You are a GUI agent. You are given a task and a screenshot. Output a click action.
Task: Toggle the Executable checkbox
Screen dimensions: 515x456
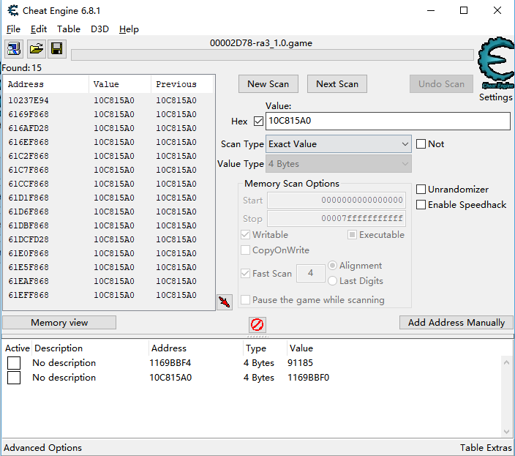pos(352,234)
